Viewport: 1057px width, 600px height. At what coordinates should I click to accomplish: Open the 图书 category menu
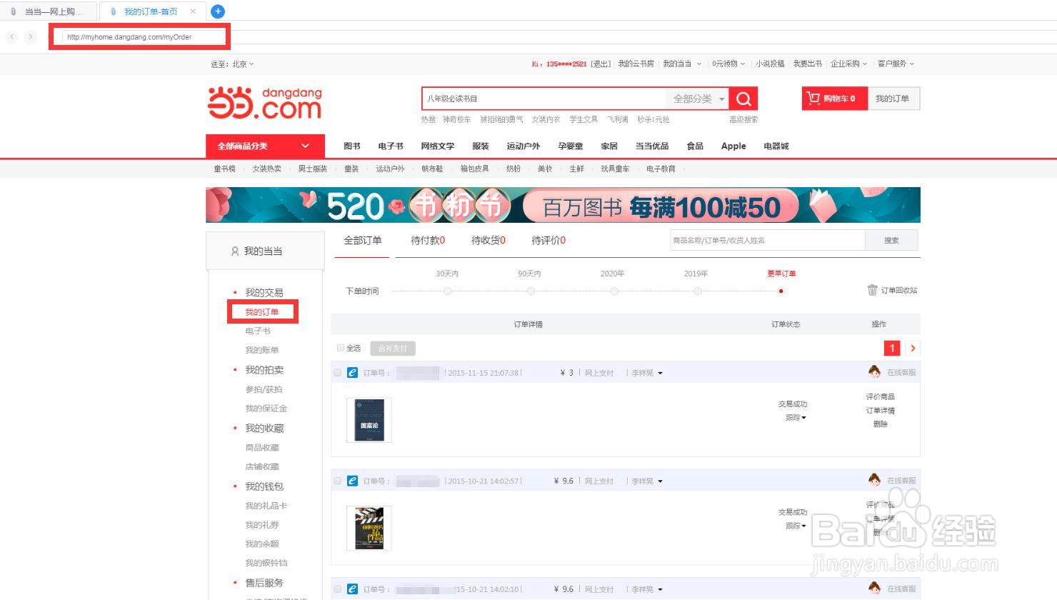pyautogui.click(x=352, y=146)
